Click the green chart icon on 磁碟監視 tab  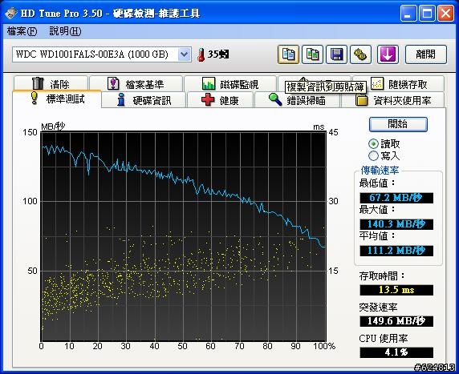point(209,83)
